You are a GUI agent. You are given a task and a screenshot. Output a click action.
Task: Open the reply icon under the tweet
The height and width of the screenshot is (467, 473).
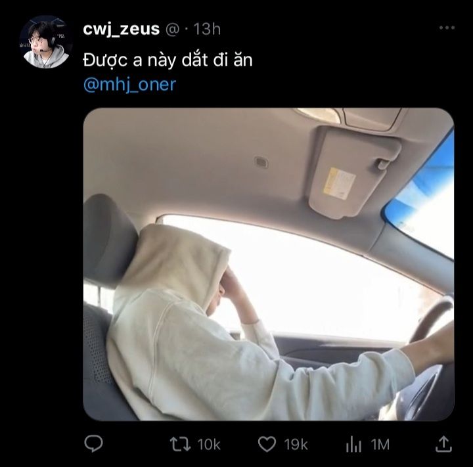(x=93, y=443)
